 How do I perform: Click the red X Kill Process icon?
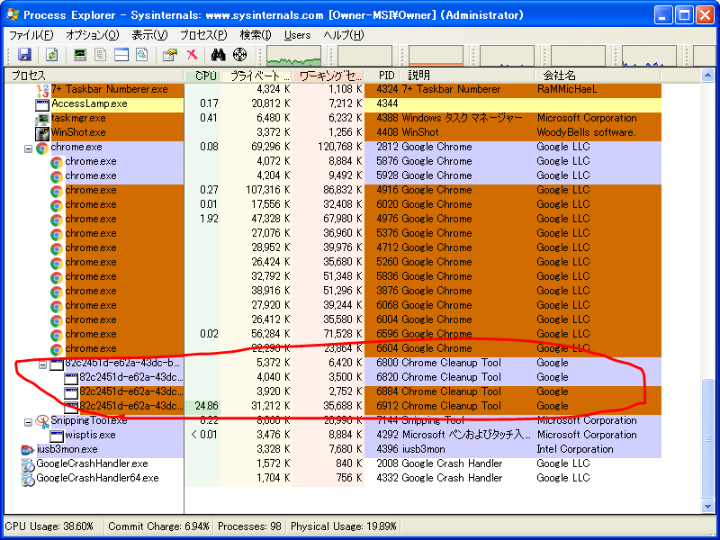pos(193,55)
